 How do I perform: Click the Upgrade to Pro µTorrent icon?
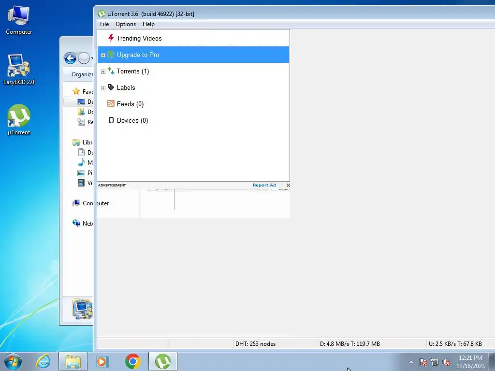111,55
